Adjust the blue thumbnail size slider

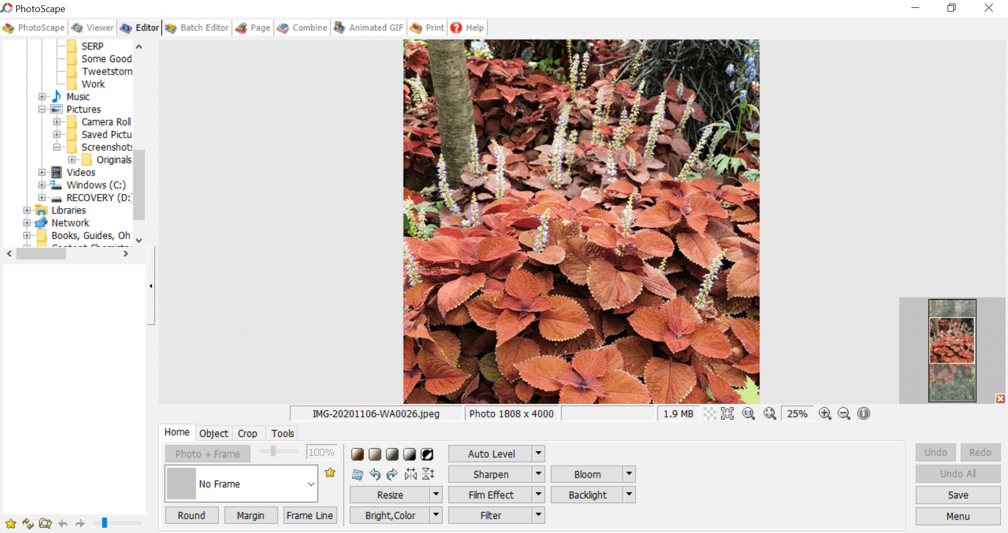(105, 523)
